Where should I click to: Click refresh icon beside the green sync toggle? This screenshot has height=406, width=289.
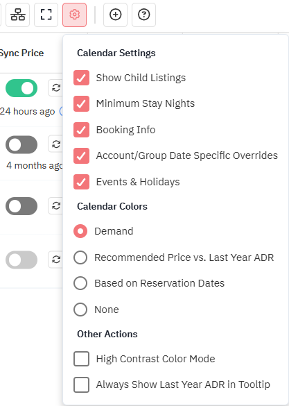coord(56,87)
